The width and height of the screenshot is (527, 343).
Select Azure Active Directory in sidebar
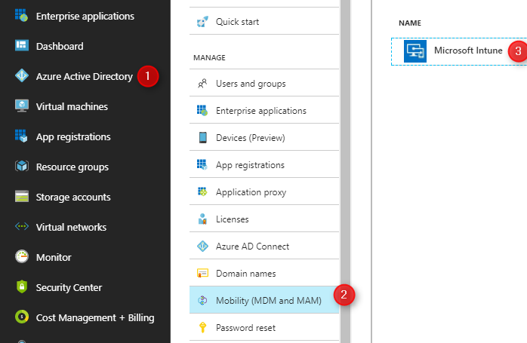[85, 76]
